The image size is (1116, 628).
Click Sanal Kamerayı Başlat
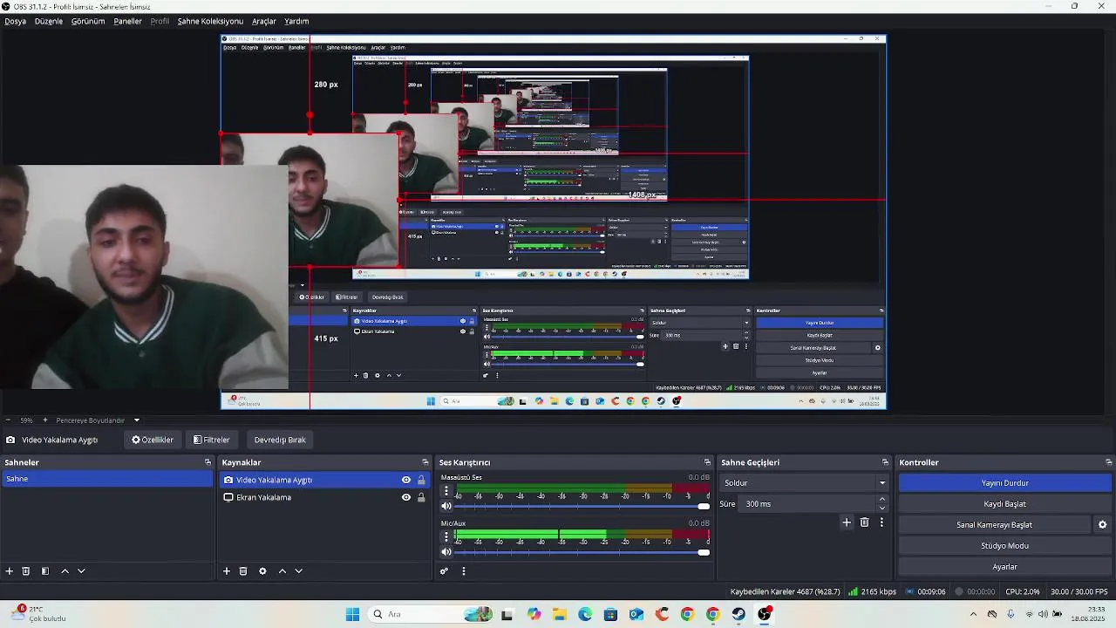(x=995, y=525)
